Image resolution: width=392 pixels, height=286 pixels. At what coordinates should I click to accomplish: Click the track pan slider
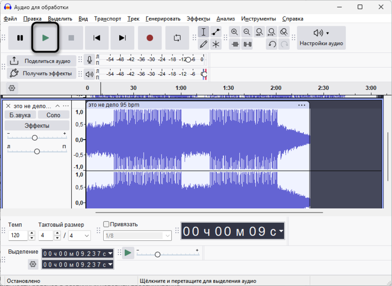37,151
